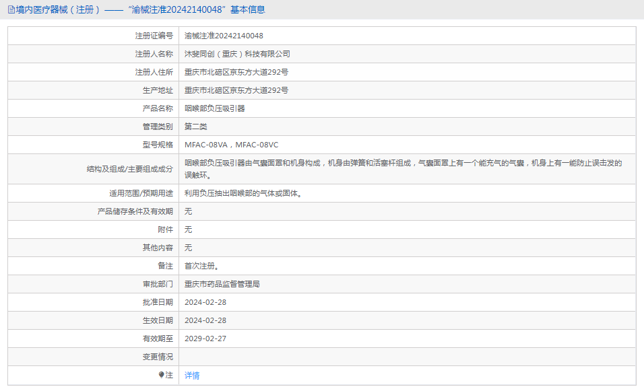
Task: Select model text MFAC-08VA，MFAC-08VC
Action: (231, 145)
